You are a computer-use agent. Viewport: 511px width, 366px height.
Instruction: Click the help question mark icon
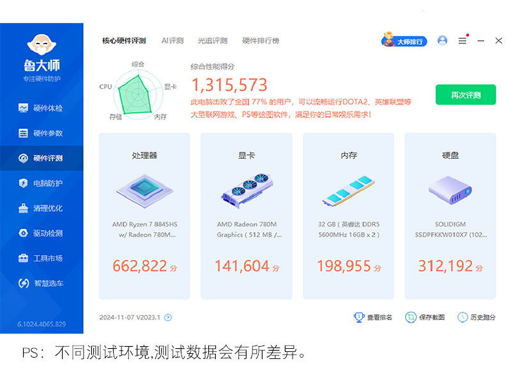click(168, 318)
